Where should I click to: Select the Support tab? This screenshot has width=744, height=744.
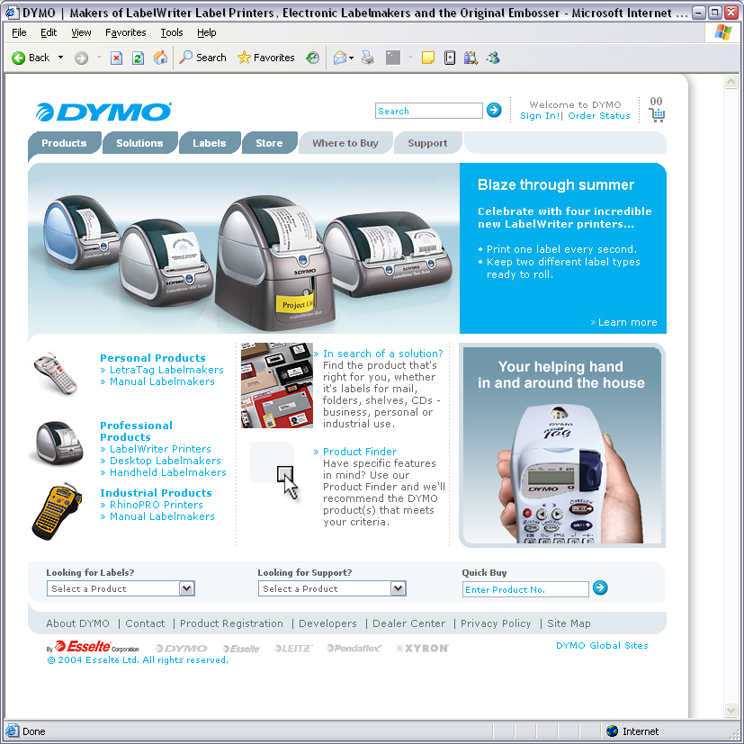(427, 143)
